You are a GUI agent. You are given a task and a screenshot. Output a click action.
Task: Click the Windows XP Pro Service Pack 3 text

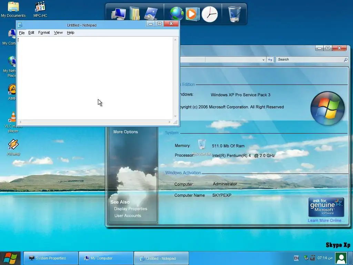pos(240,95)
